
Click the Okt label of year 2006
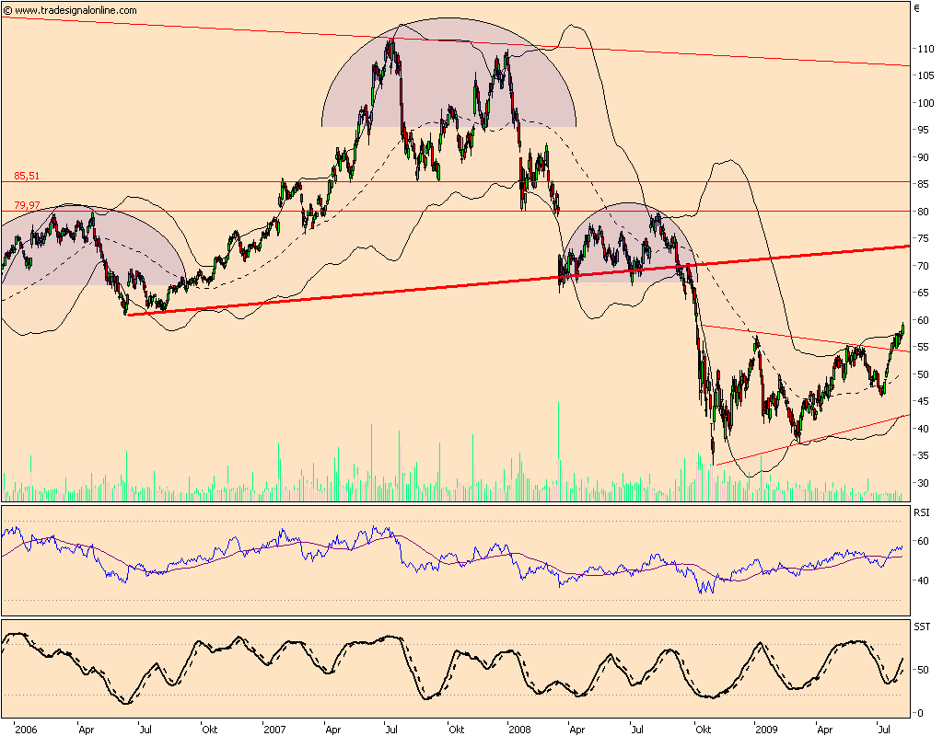tap(209, 730)
